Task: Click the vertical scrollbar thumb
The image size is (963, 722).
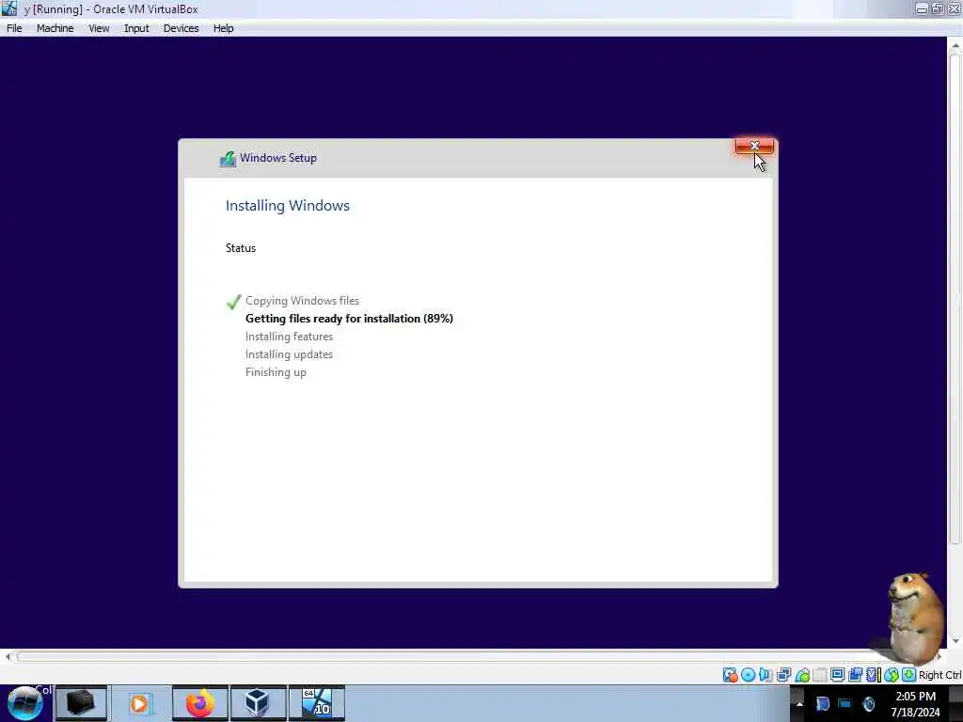Action: coord(955,299)
